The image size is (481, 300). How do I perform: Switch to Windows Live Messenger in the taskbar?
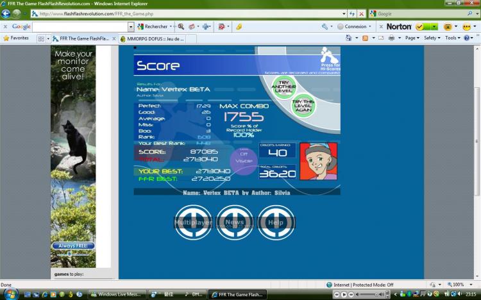(117, 294)
